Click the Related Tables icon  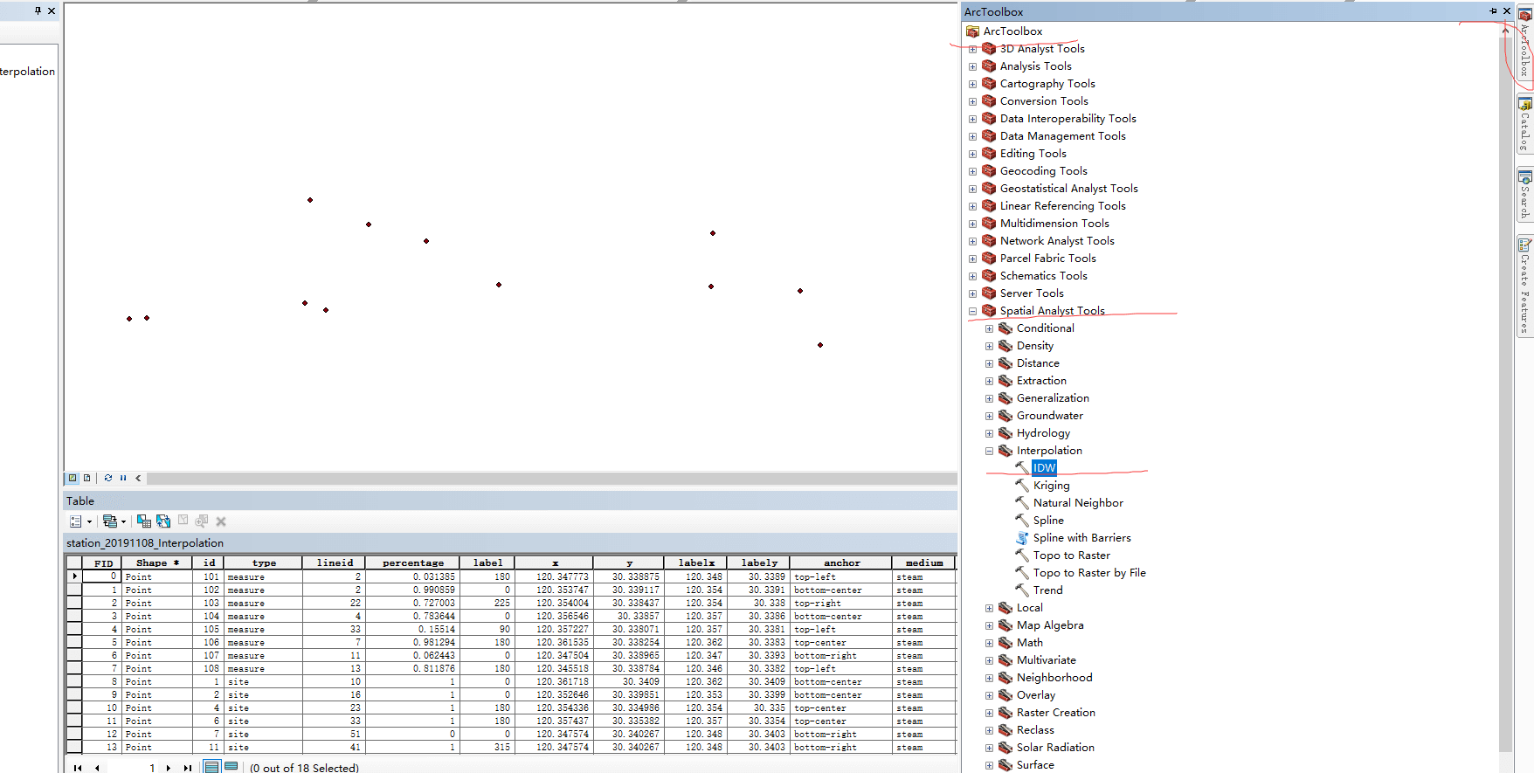110,521
